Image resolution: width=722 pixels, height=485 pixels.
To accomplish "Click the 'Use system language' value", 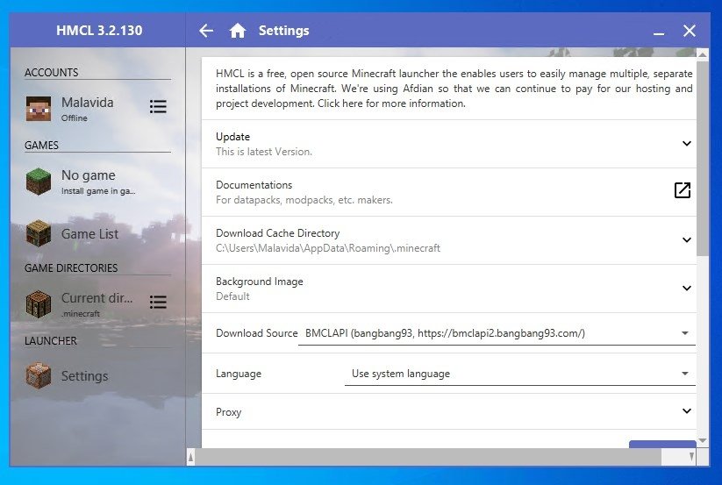I will pos(401,374).
